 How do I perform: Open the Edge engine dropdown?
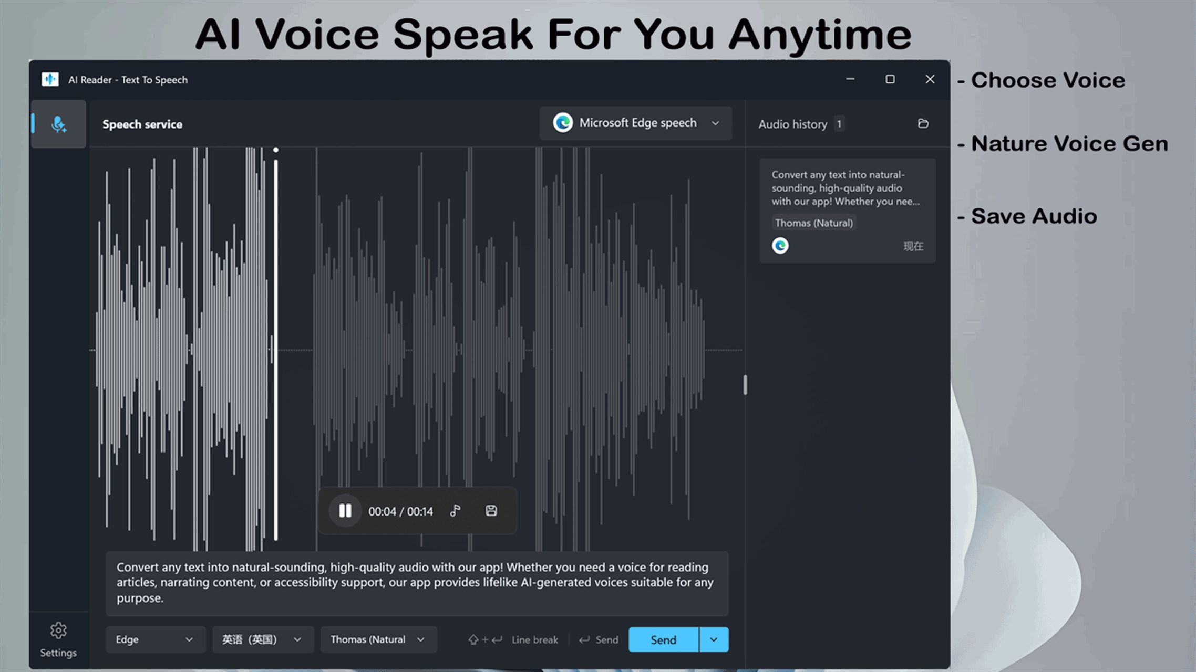pyautogui.click(x=155, y=639)
